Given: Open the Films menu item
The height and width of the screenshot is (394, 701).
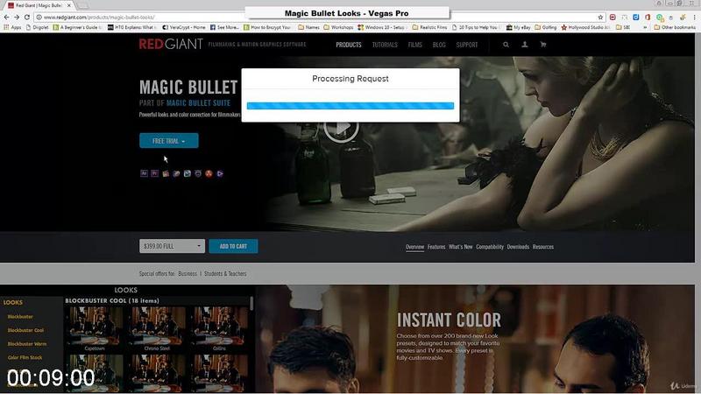Looking at the screenshot, I should pyautogui.click(x=414, y=45).
